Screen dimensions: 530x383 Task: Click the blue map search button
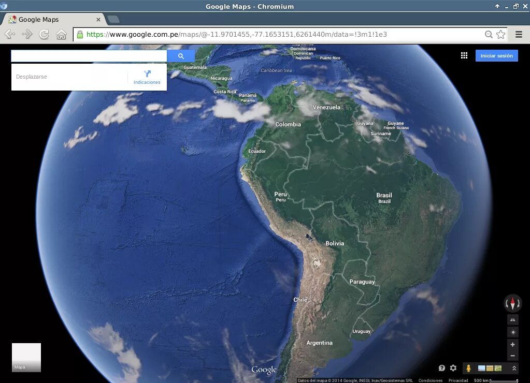click(x=181, y=56)
